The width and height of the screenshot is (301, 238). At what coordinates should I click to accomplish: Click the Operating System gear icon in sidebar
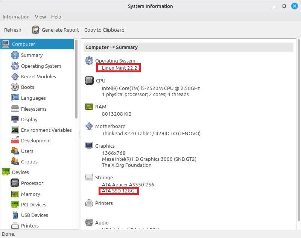pyautogui.click(x=15, y=66)
